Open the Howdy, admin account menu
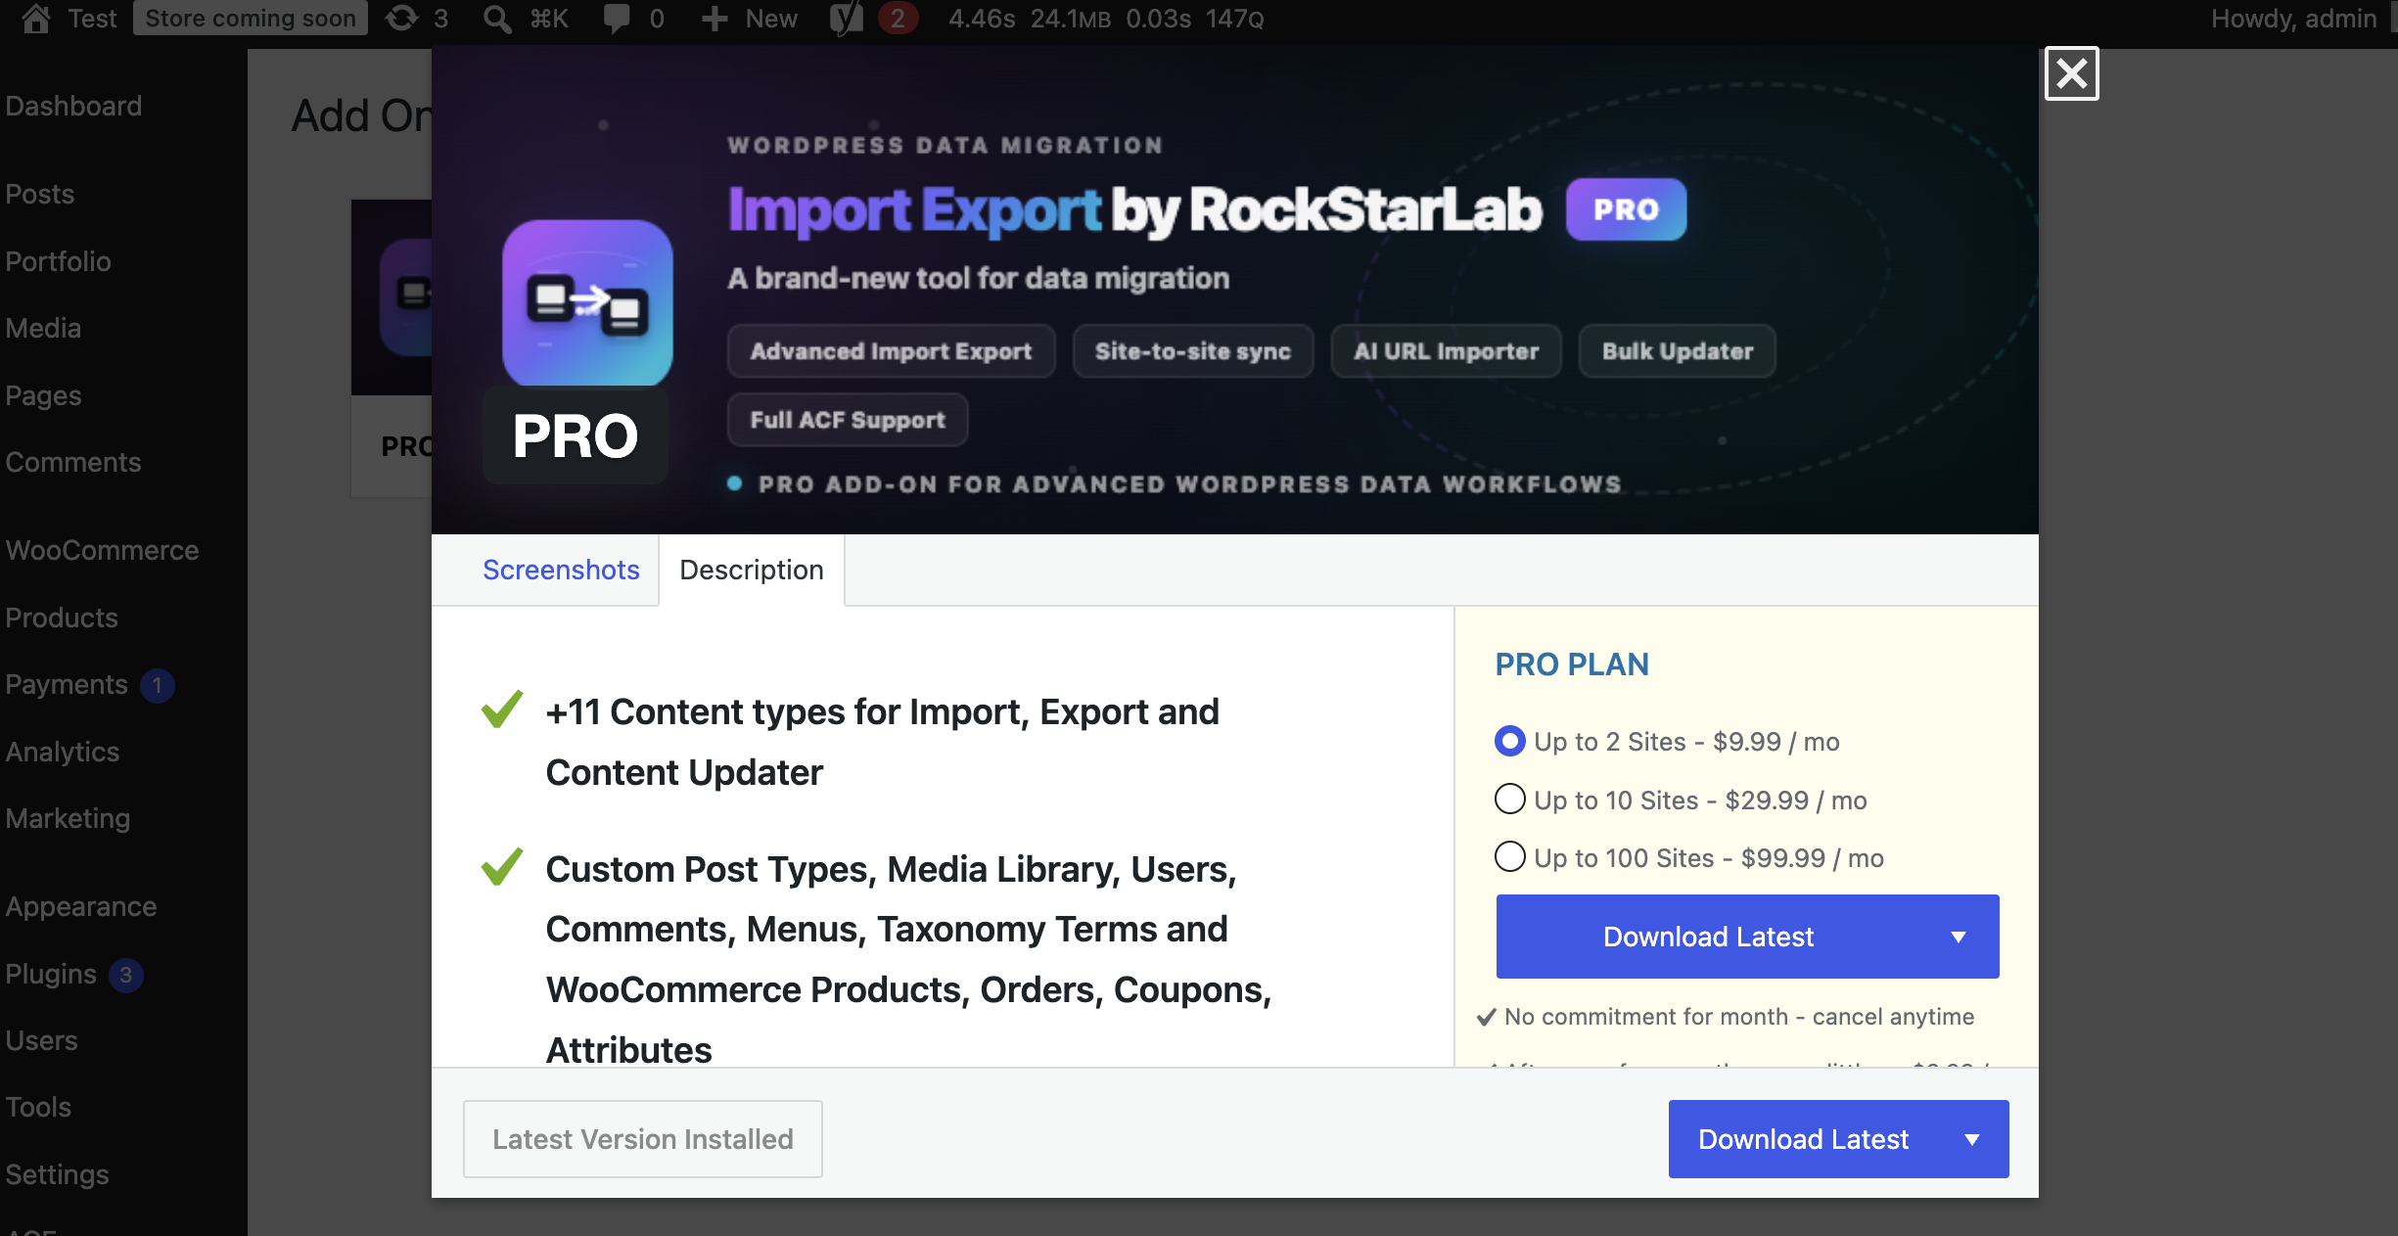Image resolution: width=2398 pixels, height=1236 pixels. 2292,18
